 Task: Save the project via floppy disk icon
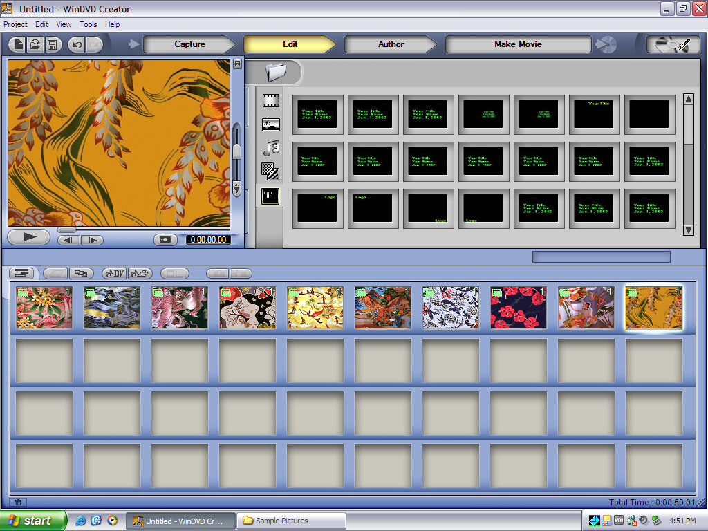(x=53, y=44)
